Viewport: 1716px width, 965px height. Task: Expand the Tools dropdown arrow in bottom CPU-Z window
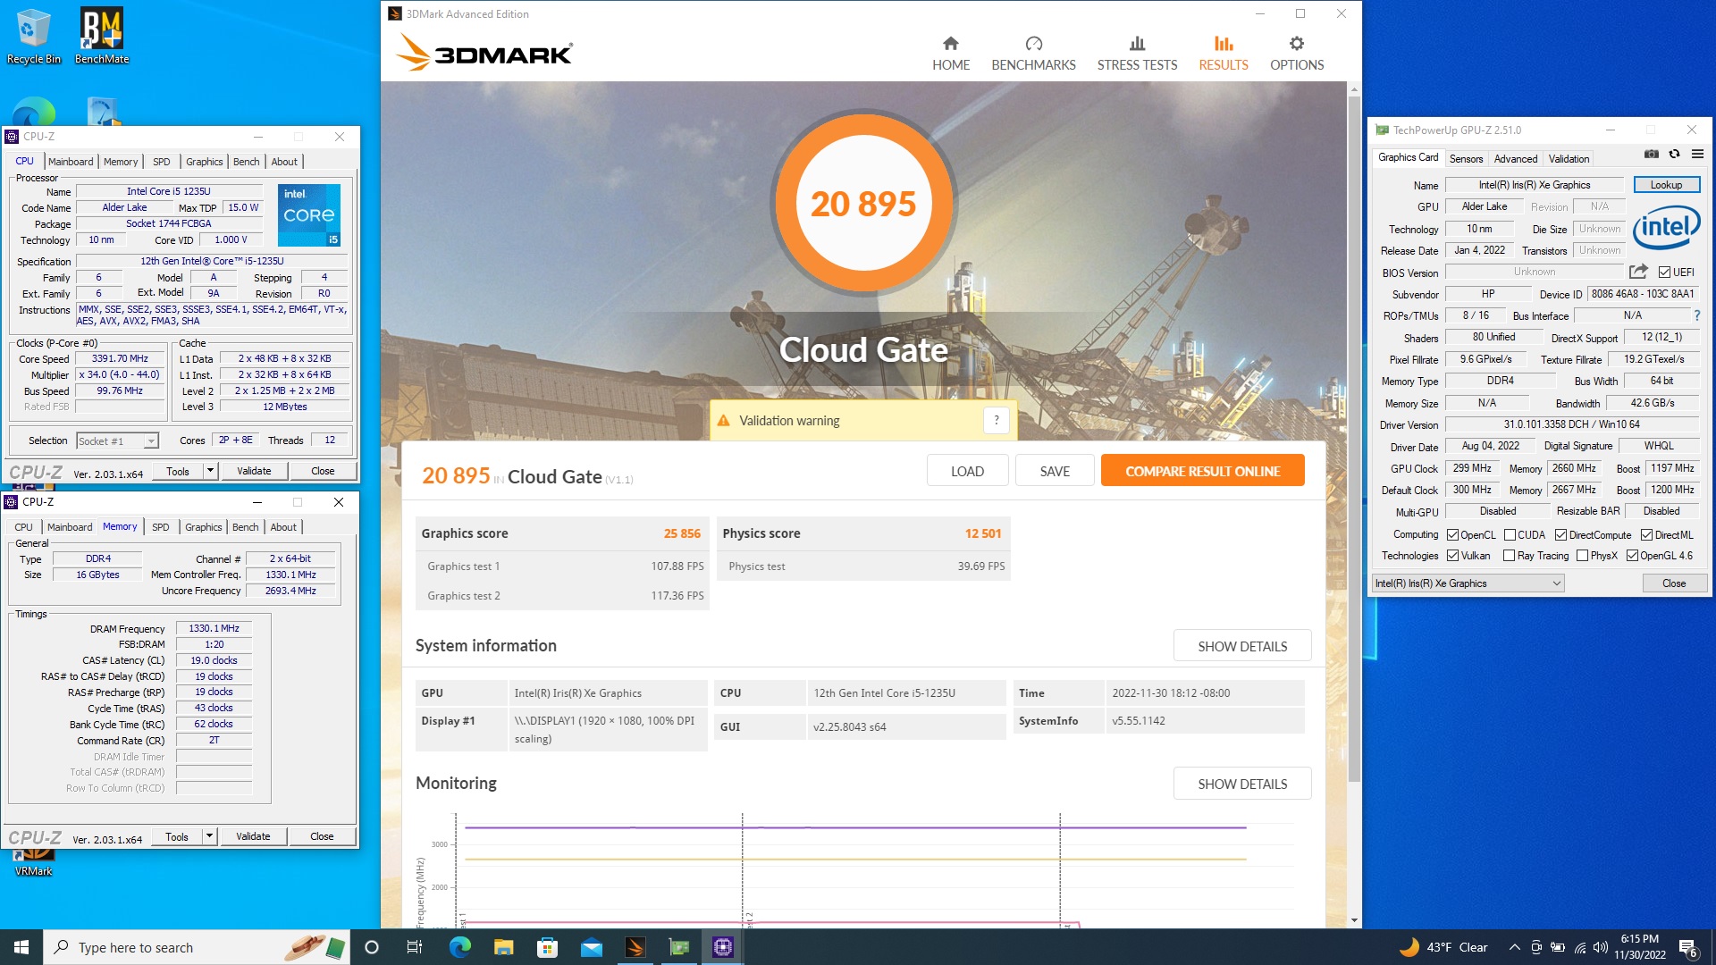(x=209, y=837)
